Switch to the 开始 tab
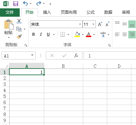Screen dimensions: 136x125 tap(29, 12)
